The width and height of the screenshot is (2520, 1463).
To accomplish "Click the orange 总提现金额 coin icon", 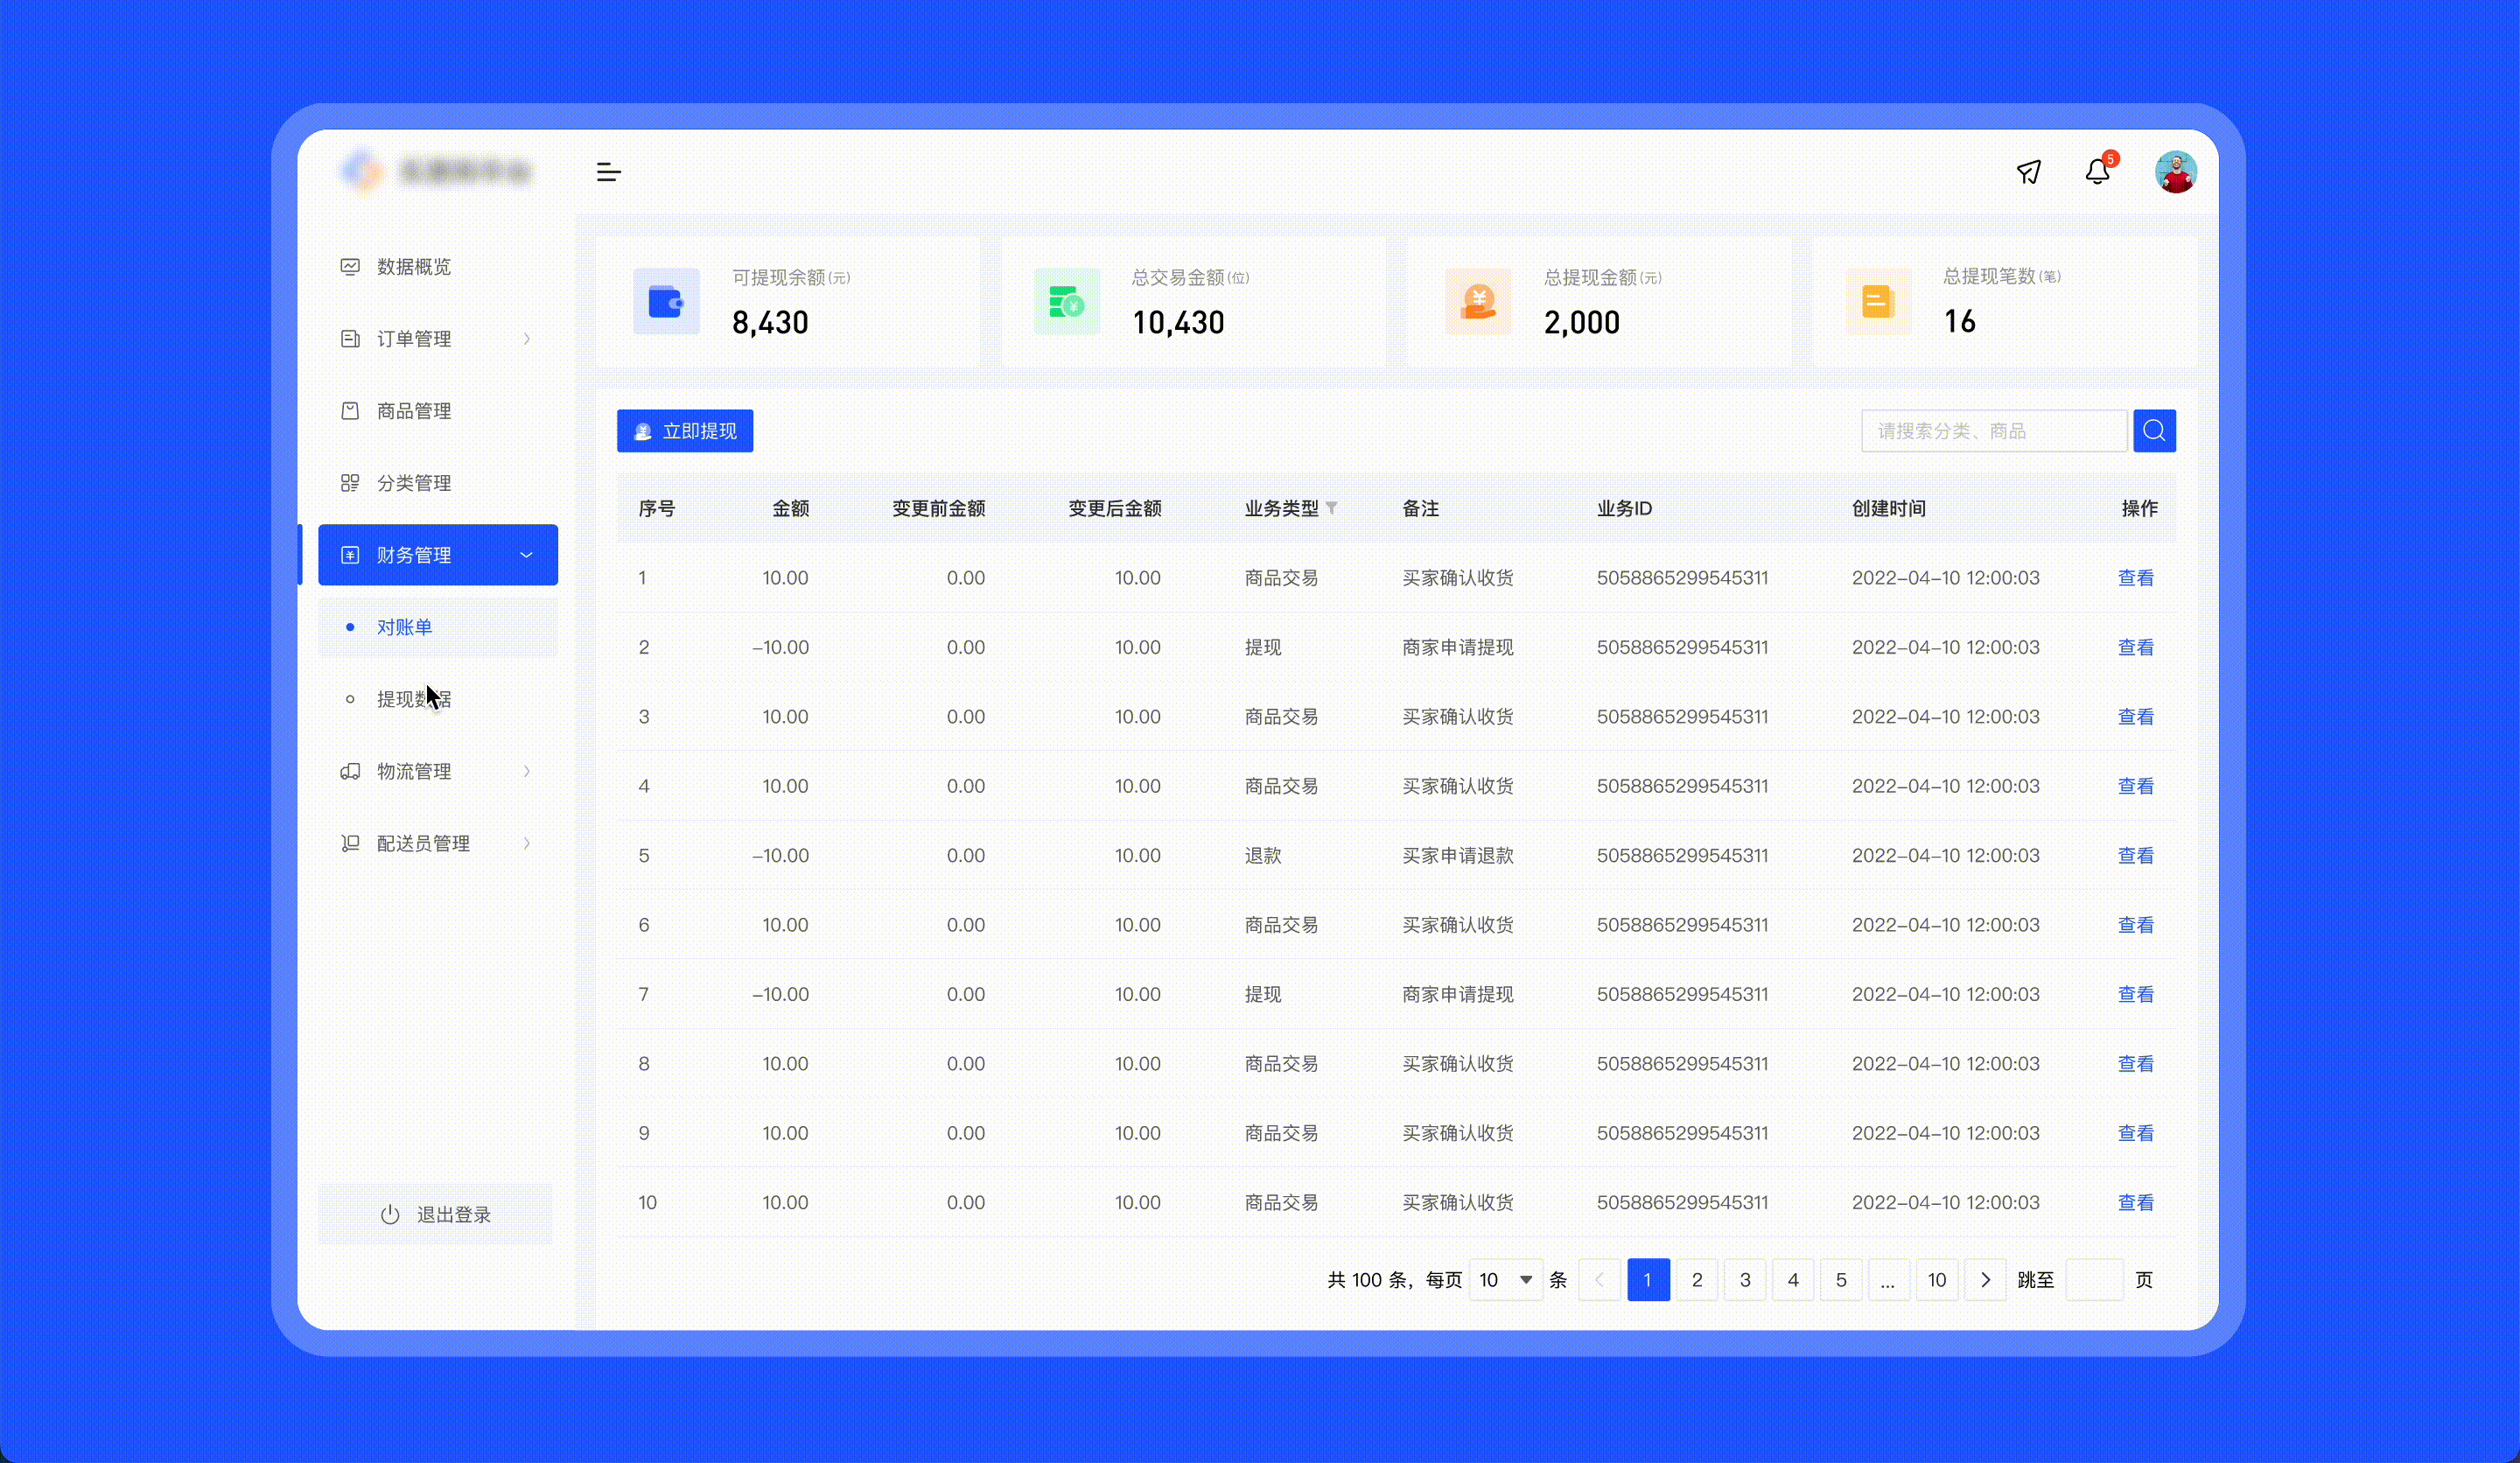I will (x=1478, y=301).
